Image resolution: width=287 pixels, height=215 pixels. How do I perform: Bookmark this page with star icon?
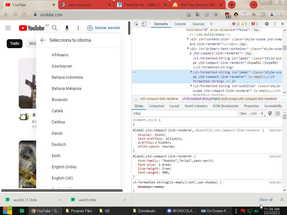click(x=216, y=15)
